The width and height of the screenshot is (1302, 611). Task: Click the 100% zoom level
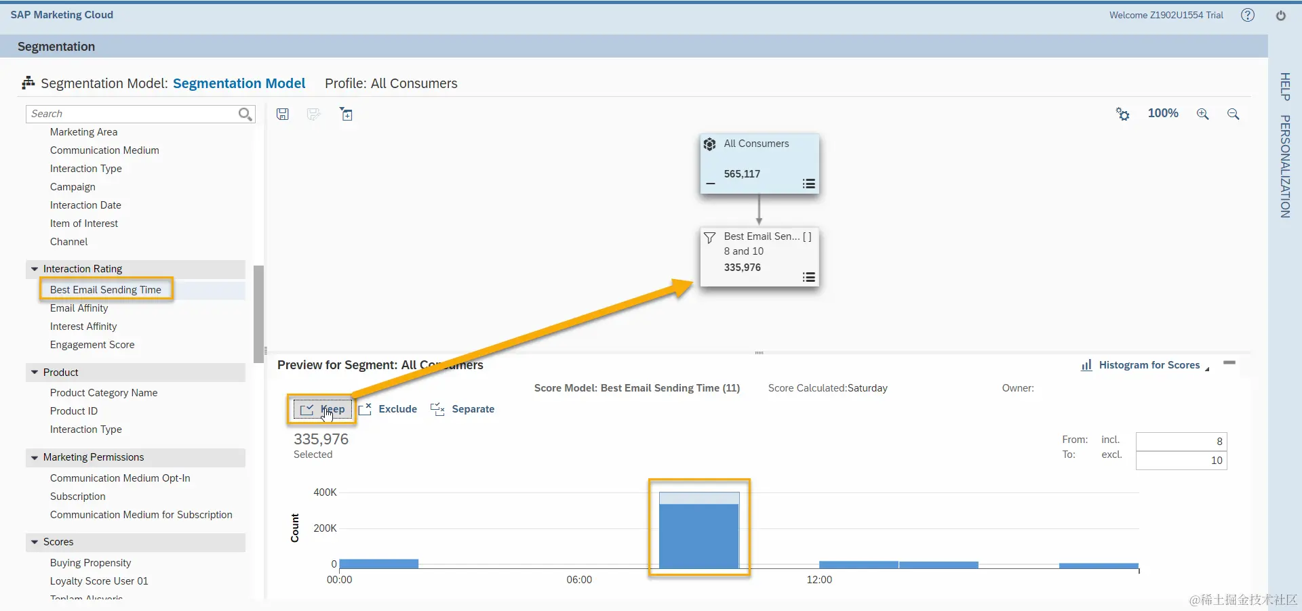point(1163,113)
